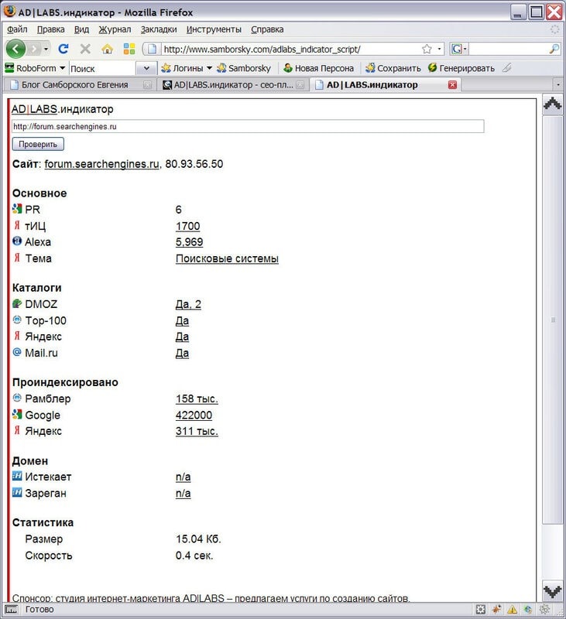Click the yellow warning triangle status icon

click(x=512, y=610)
